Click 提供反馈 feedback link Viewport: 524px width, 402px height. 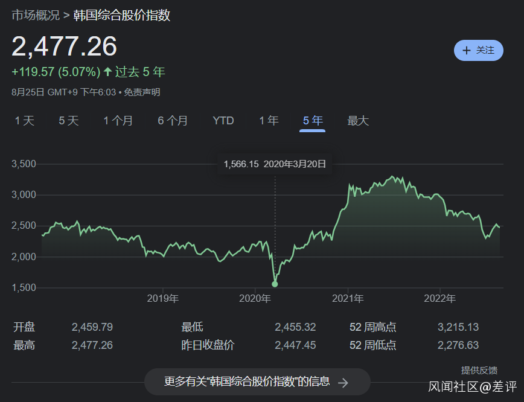tap(479, 370)
